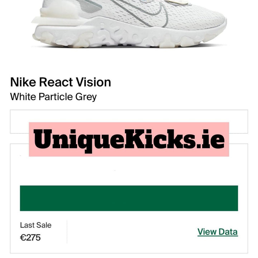The height and width of the screenshot is (258, 258).
Task: Open the UniqueKicks.ie pink banner
Action: coord(129,139)
